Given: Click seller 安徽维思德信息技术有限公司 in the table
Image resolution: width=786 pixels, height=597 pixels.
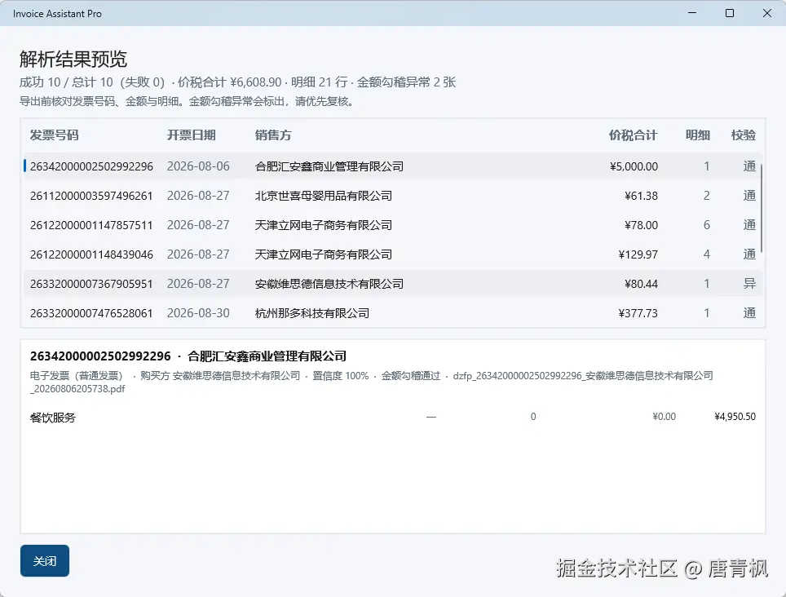Looking at the screenshot, I should [x=329, y=284].
